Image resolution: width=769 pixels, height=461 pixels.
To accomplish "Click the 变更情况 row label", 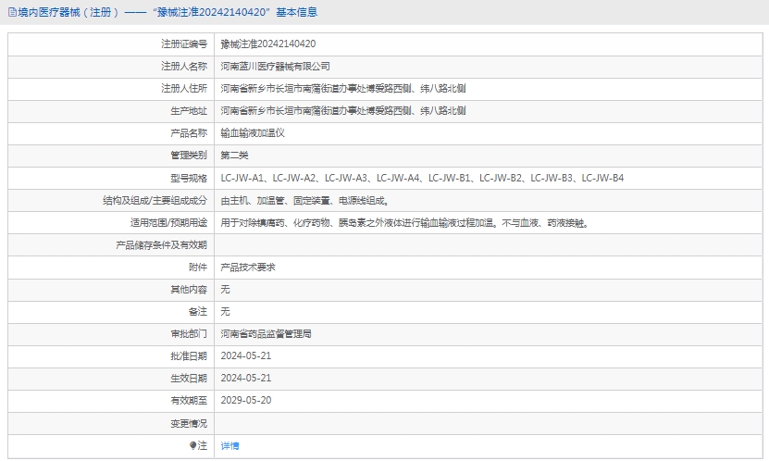I will coord(189,423).
